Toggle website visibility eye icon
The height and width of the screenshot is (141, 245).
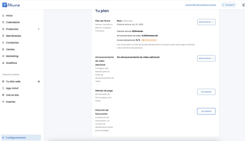pos(39,81)
